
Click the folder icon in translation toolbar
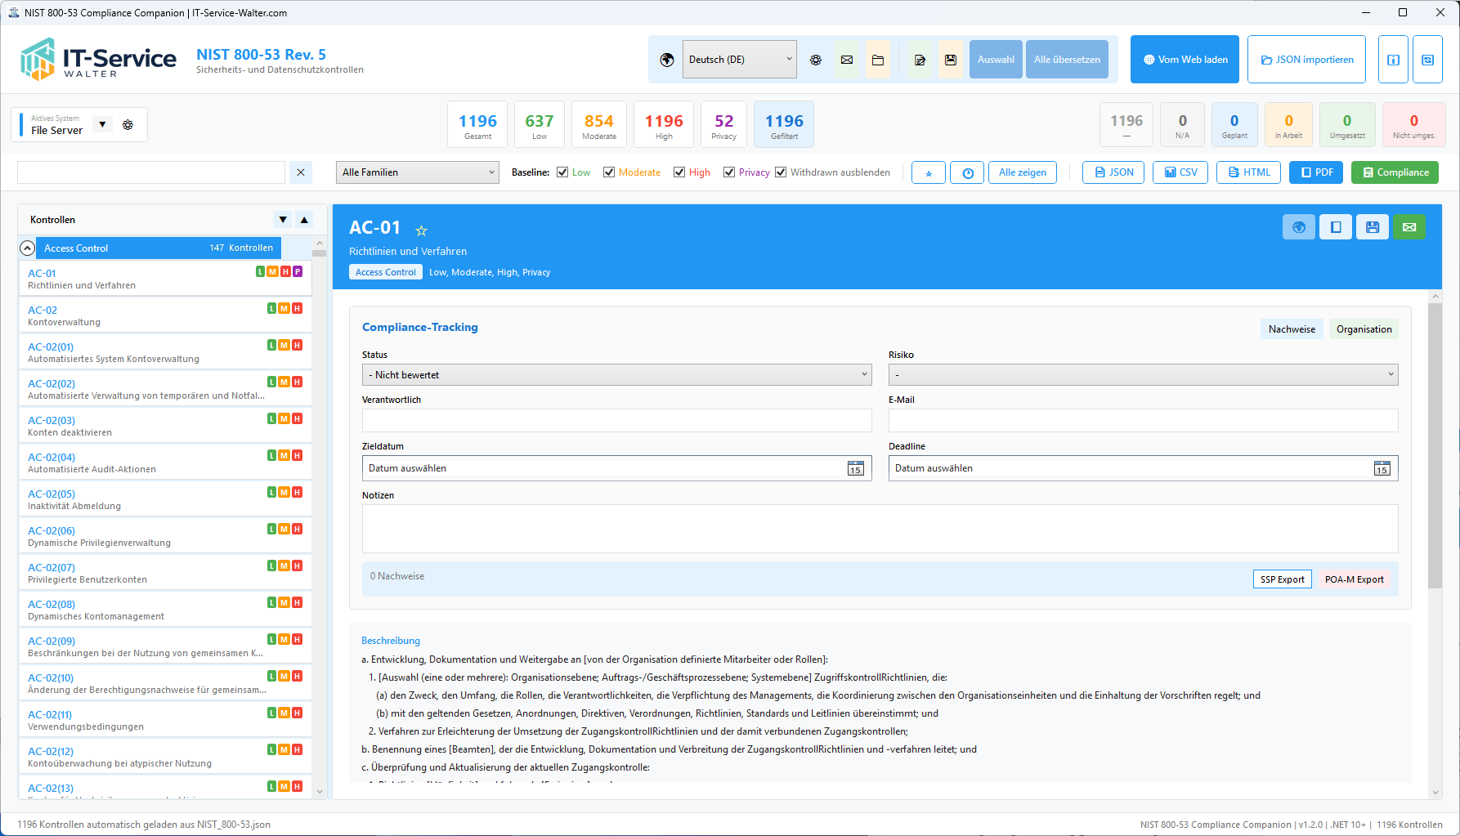pyautogui.click(x=877, y=60)
